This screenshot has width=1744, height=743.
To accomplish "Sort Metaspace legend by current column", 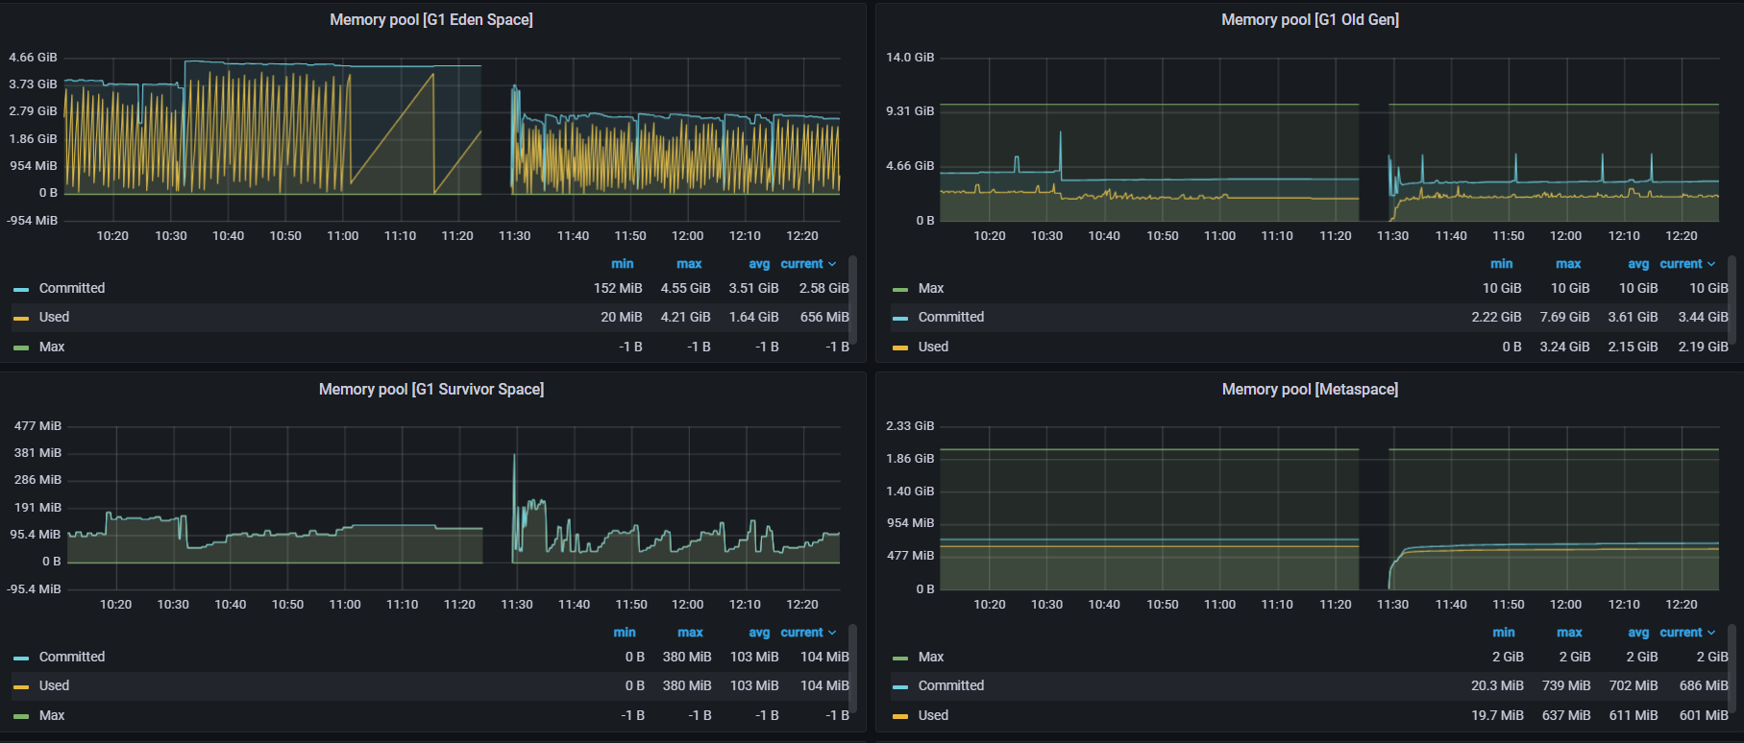I will 1687,633.
